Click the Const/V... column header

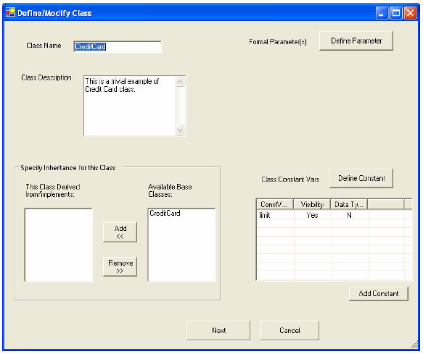point(275,205)
